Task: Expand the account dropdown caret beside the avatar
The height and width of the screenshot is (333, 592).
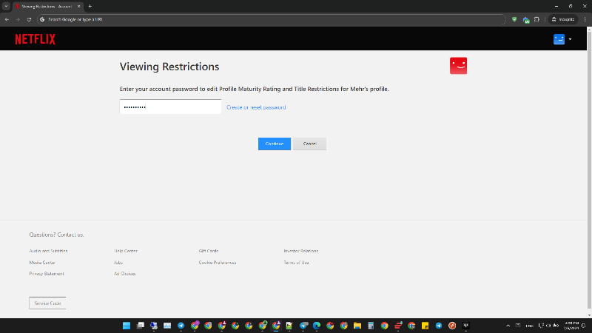Action: tap(570, 39)
